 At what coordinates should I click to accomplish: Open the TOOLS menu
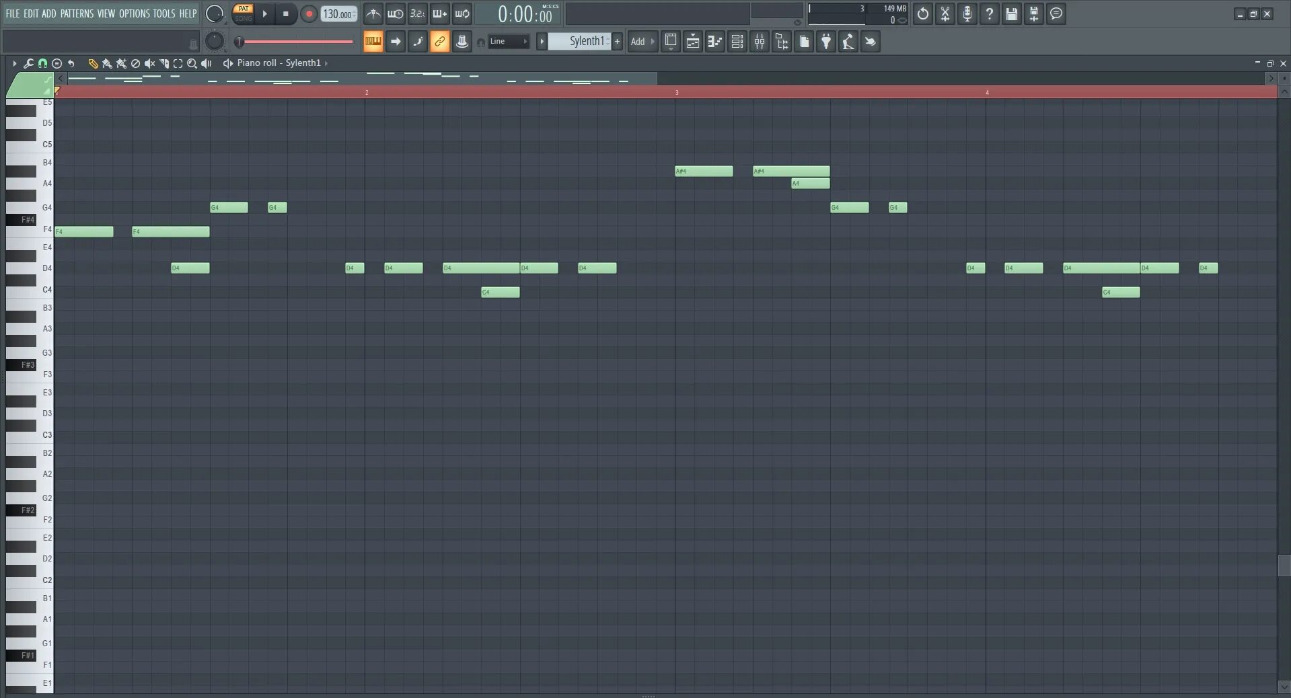[x=164, y=13]
